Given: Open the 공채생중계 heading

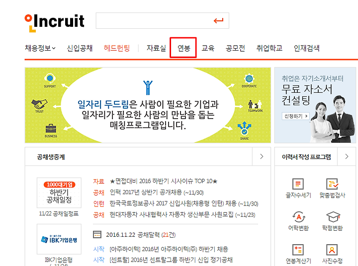Looking at the screenshot, I should coord(51,157).
